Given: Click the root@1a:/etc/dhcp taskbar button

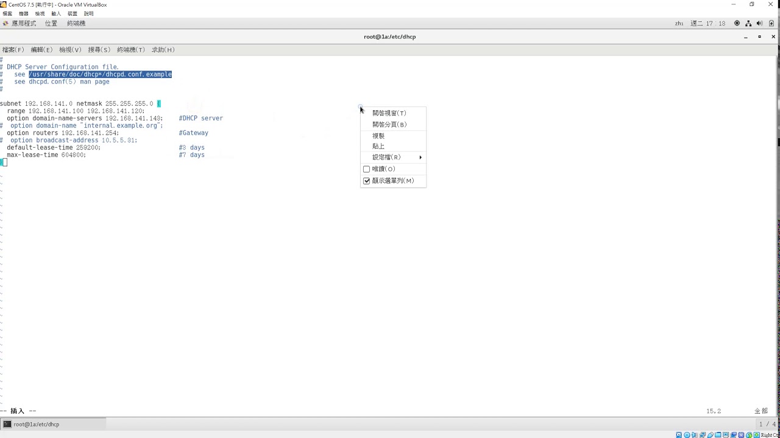Looking at the screenshot, I should point(54,424).
